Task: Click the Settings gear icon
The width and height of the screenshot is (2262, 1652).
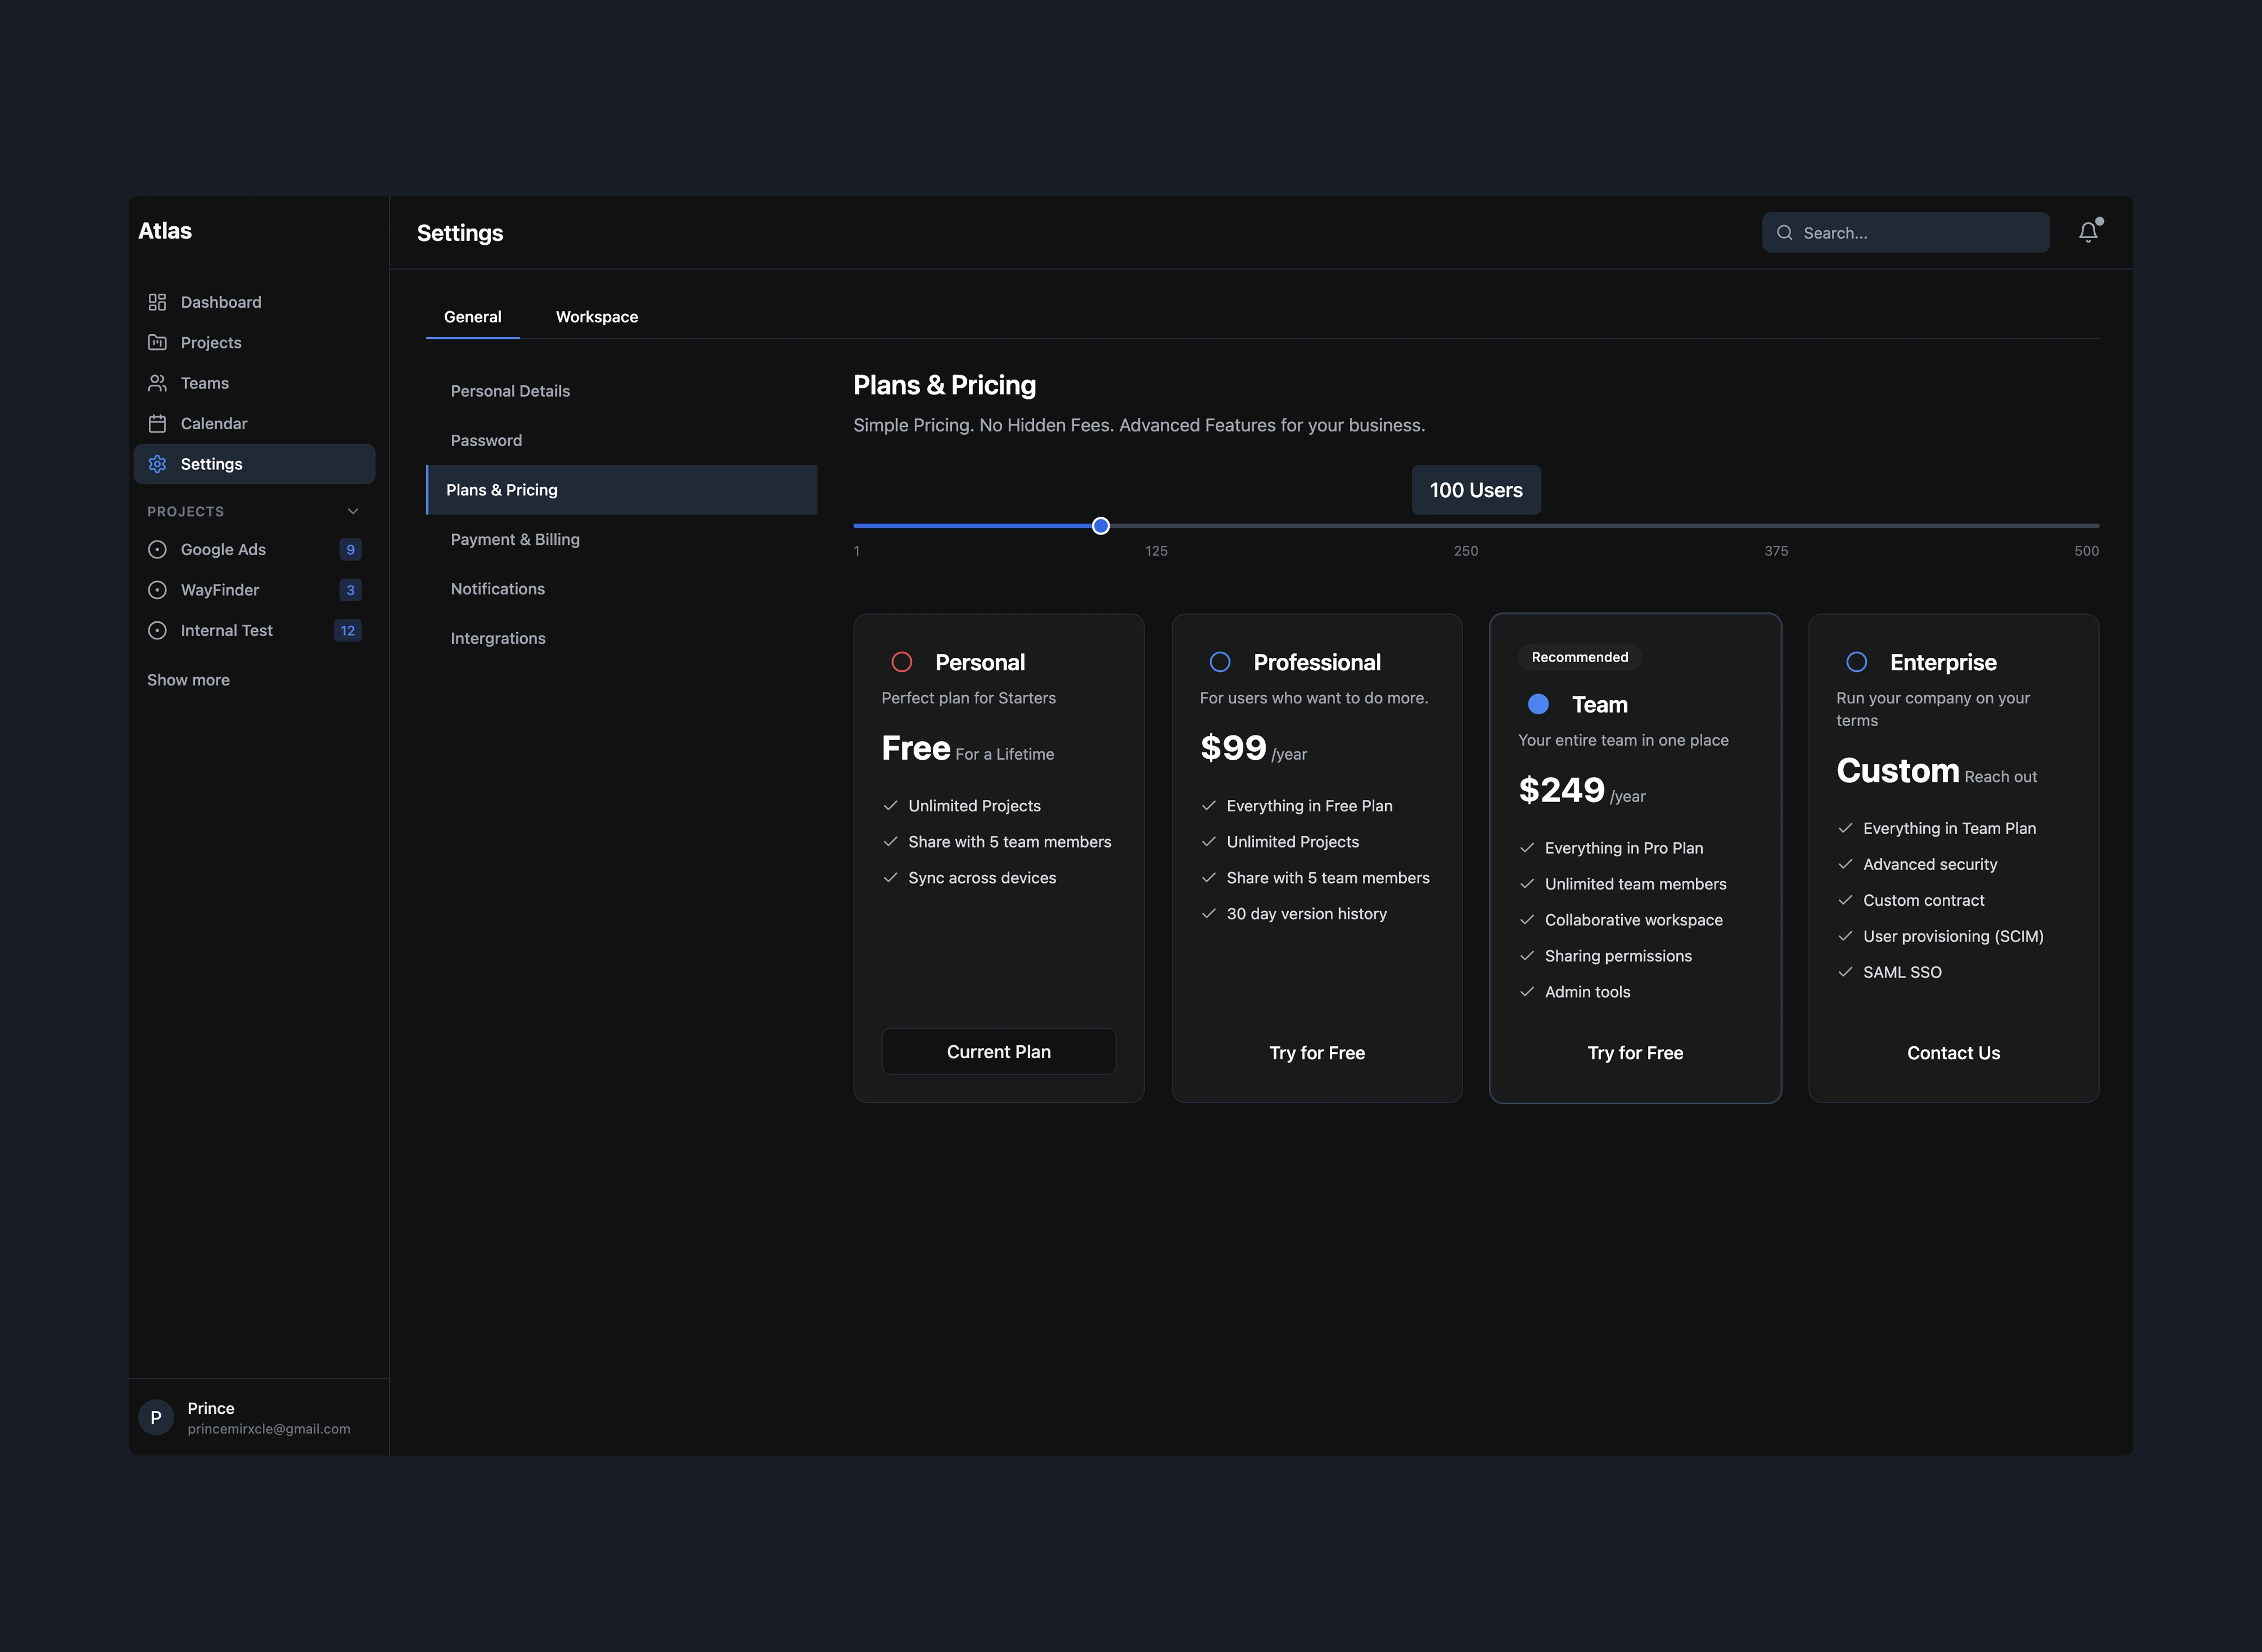Action: click(x=157, y=464)
